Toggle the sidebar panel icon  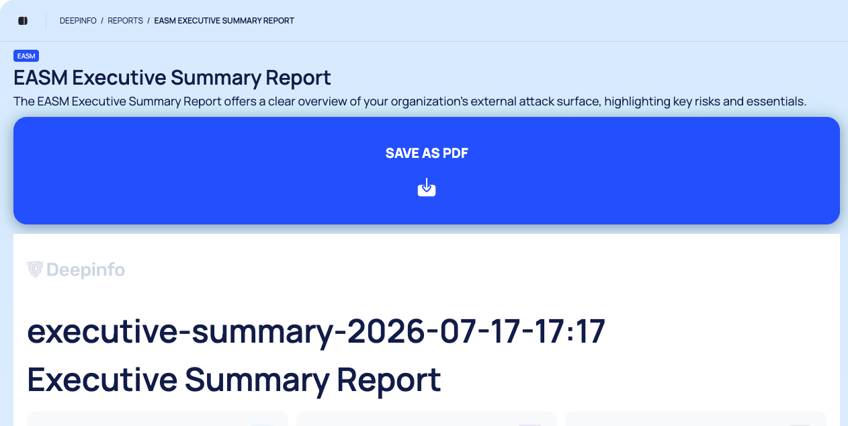[x=23, y=21]
